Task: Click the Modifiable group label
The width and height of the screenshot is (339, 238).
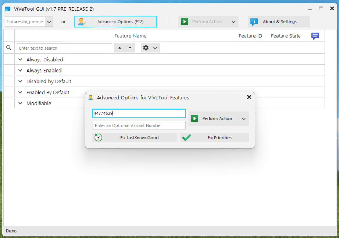Action: [39, 103]
